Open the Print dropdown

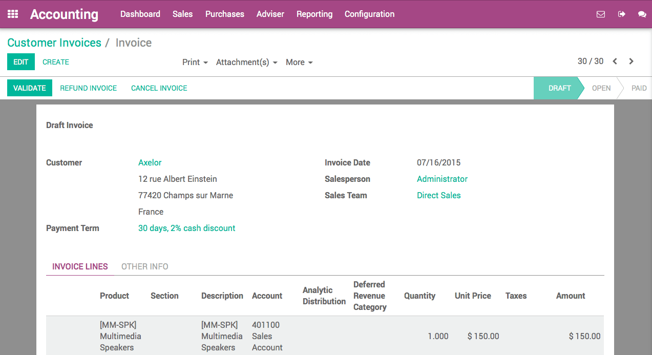pyautogui.click(x=195, y=62)
